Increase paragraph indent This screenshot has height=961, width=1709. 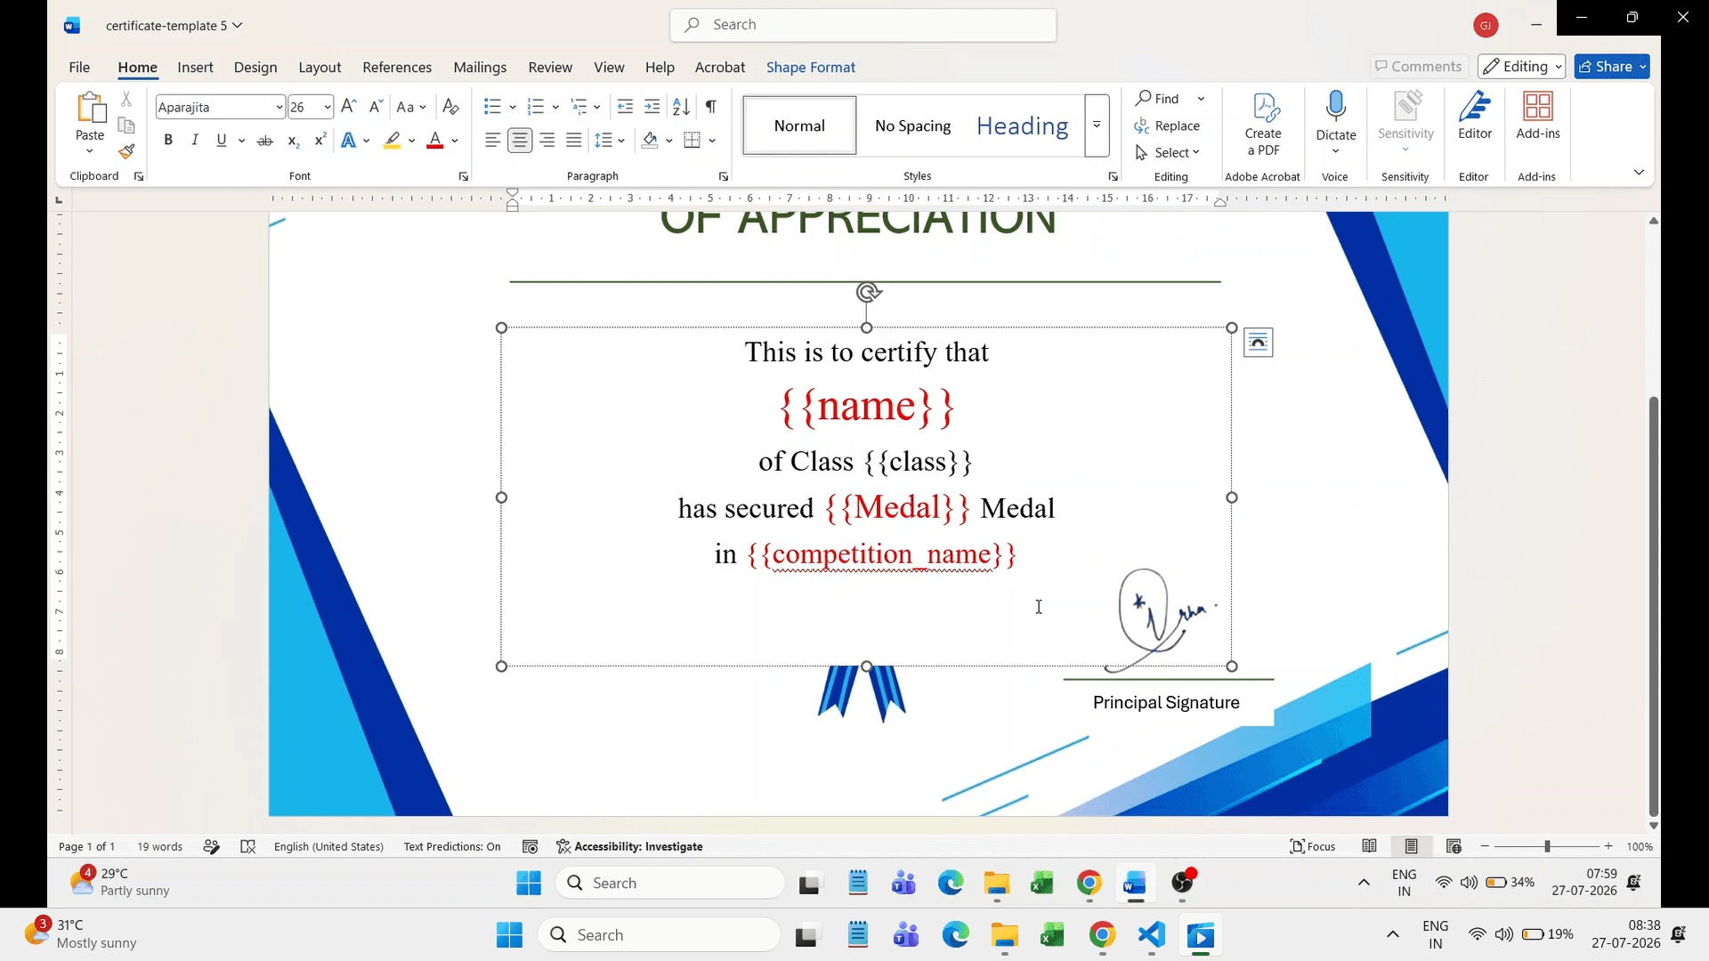[x=652, y=107]
